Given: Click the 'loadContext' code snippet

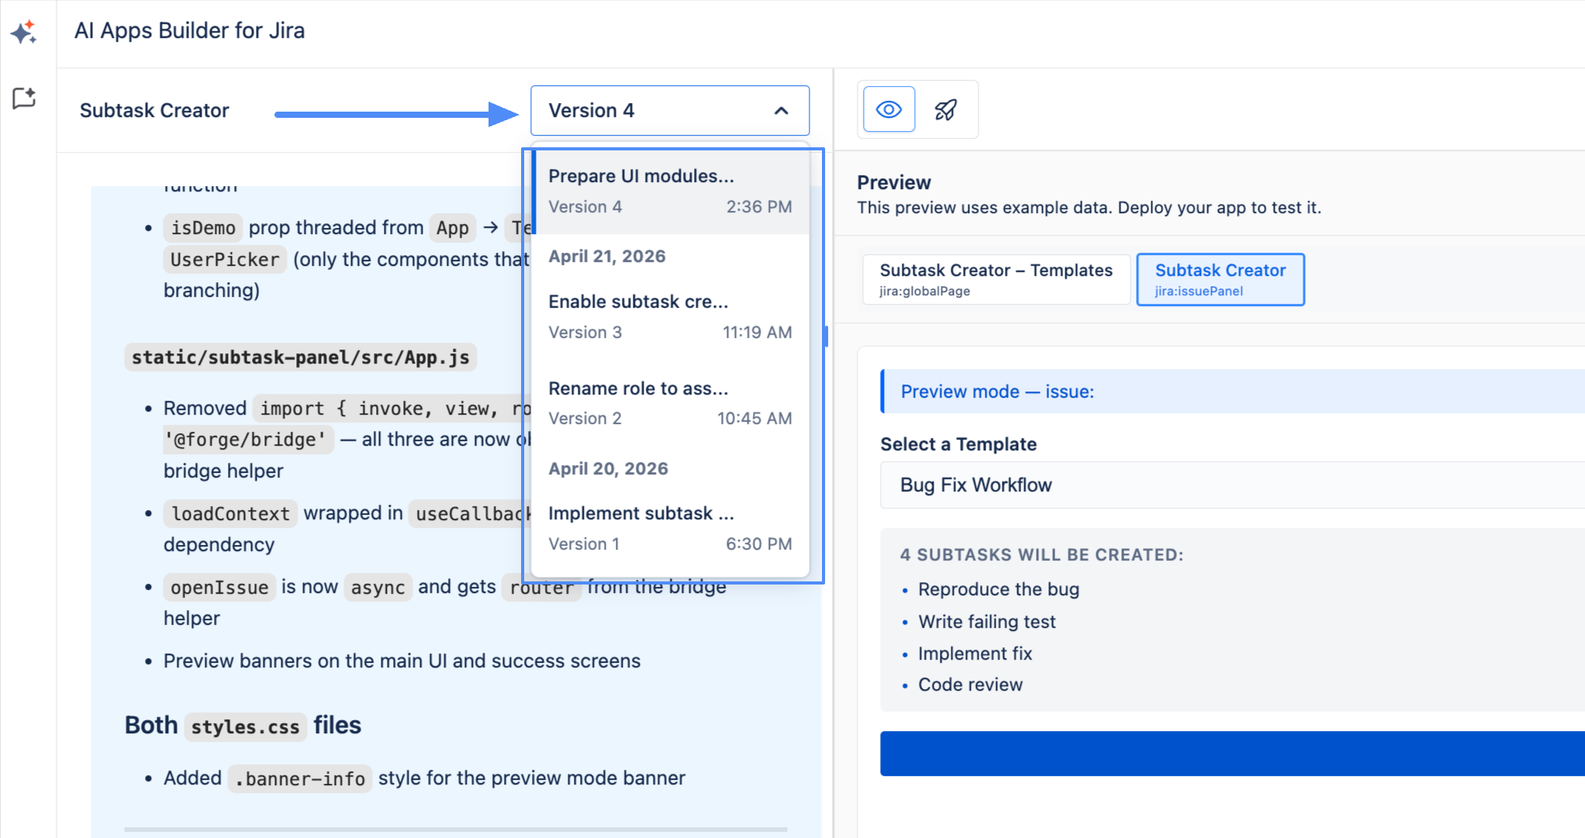Looking at the screenshot, I should pyautogui.click(x=230, y=514).
